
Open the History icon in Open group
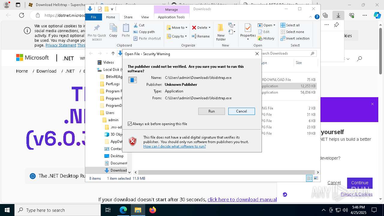(260, 38)
